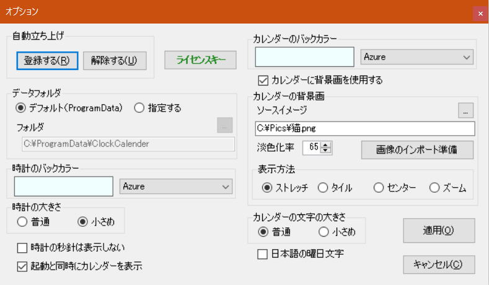Open the ライセンスキー button
Image resolution: width=489 pixels, height=285 pixels.
201,60
